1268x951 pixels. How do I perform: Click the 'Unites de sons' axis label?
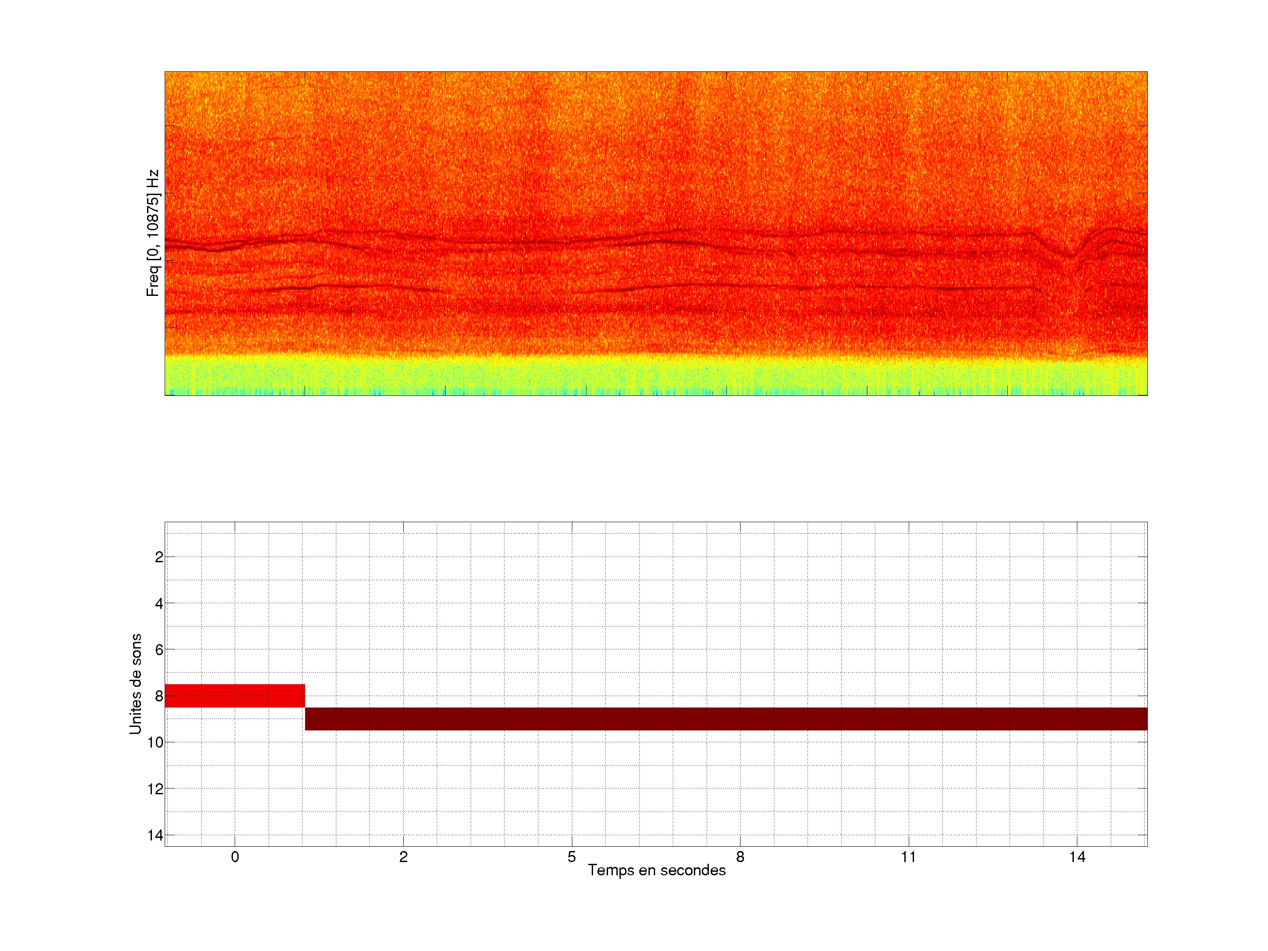click(x=136, y=684)
